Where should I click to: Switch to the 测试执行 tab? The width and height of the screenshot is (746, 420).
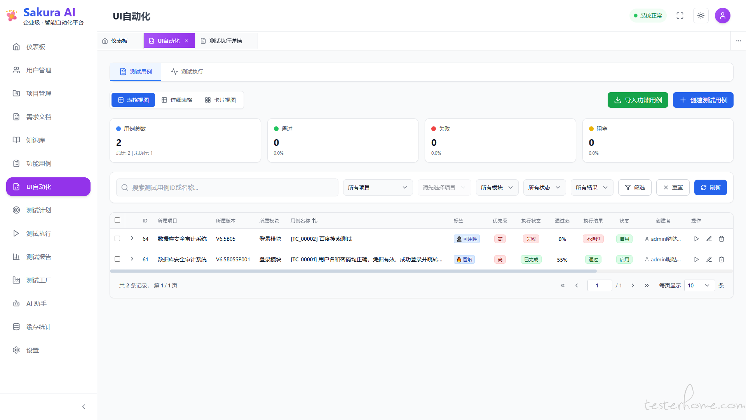(x=187, y=72)
